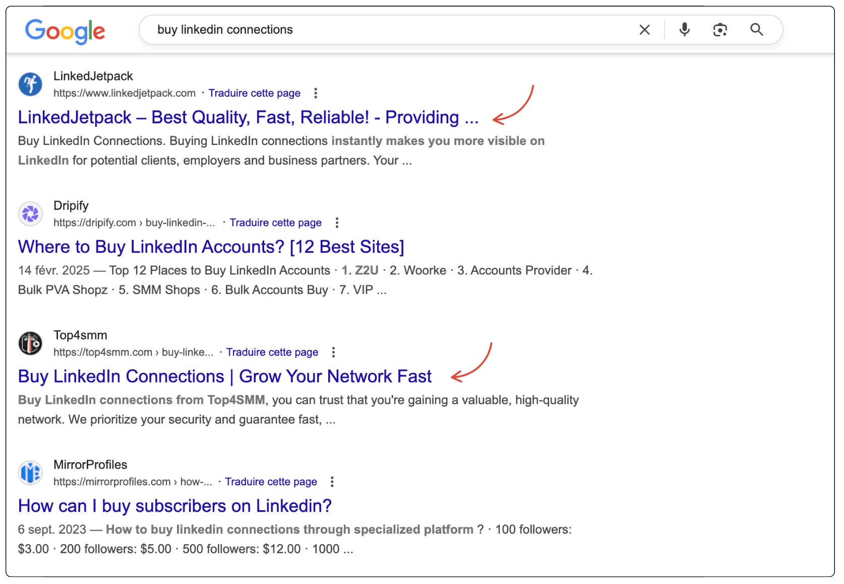Open three-dot menu for LinkedJetpack result
The width and height of the screenshot is (844, 584).
316,93
